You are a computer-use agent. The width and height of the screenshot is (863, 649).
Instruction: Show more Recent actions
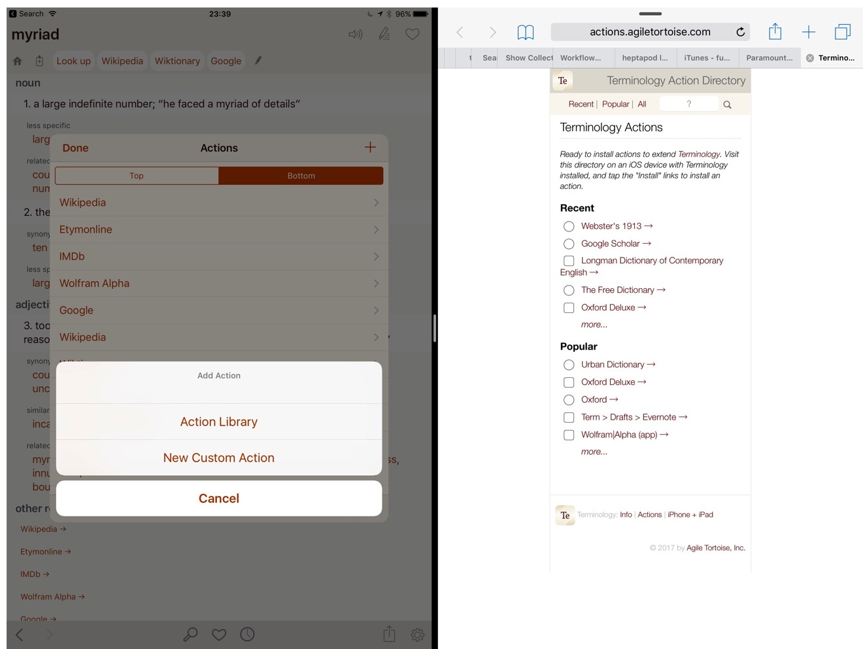pos(594,325)
